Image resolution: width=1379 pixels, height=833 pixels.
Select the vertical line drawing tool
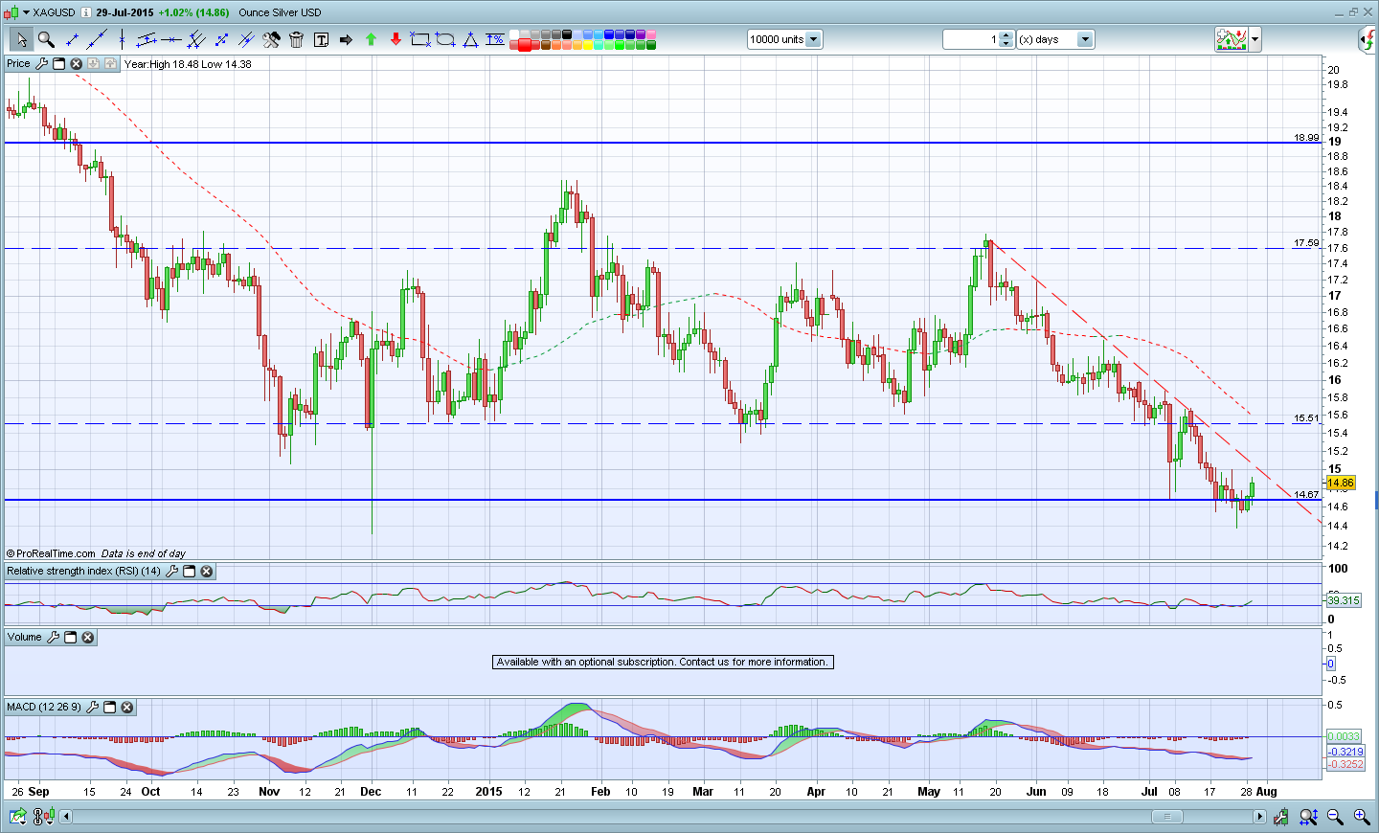point(122,39)
